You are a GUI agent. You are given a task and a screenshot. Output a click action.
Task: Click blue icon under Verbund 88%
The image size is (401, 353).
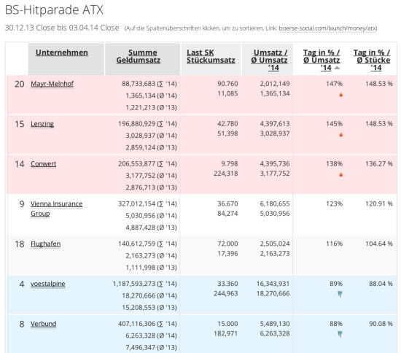pos(340,334)
